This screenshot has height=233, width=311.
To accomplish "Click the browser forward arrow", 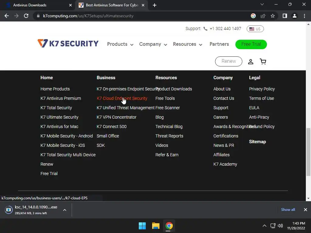I will (16, 16).
